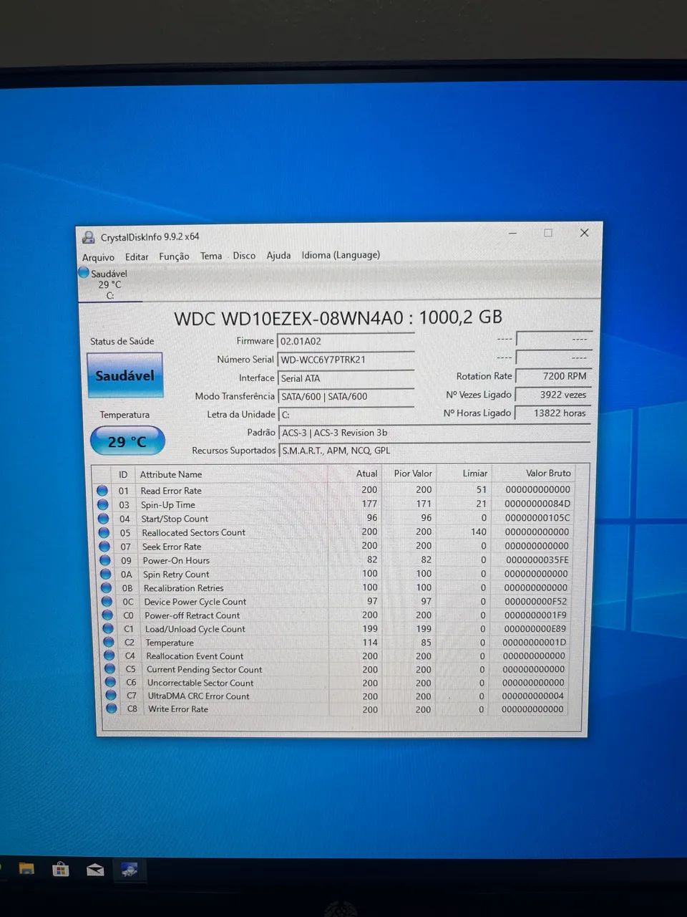Click the status icon of Reallocated Sectors Count
687x917 pixels.
click(x=104, y=532)
